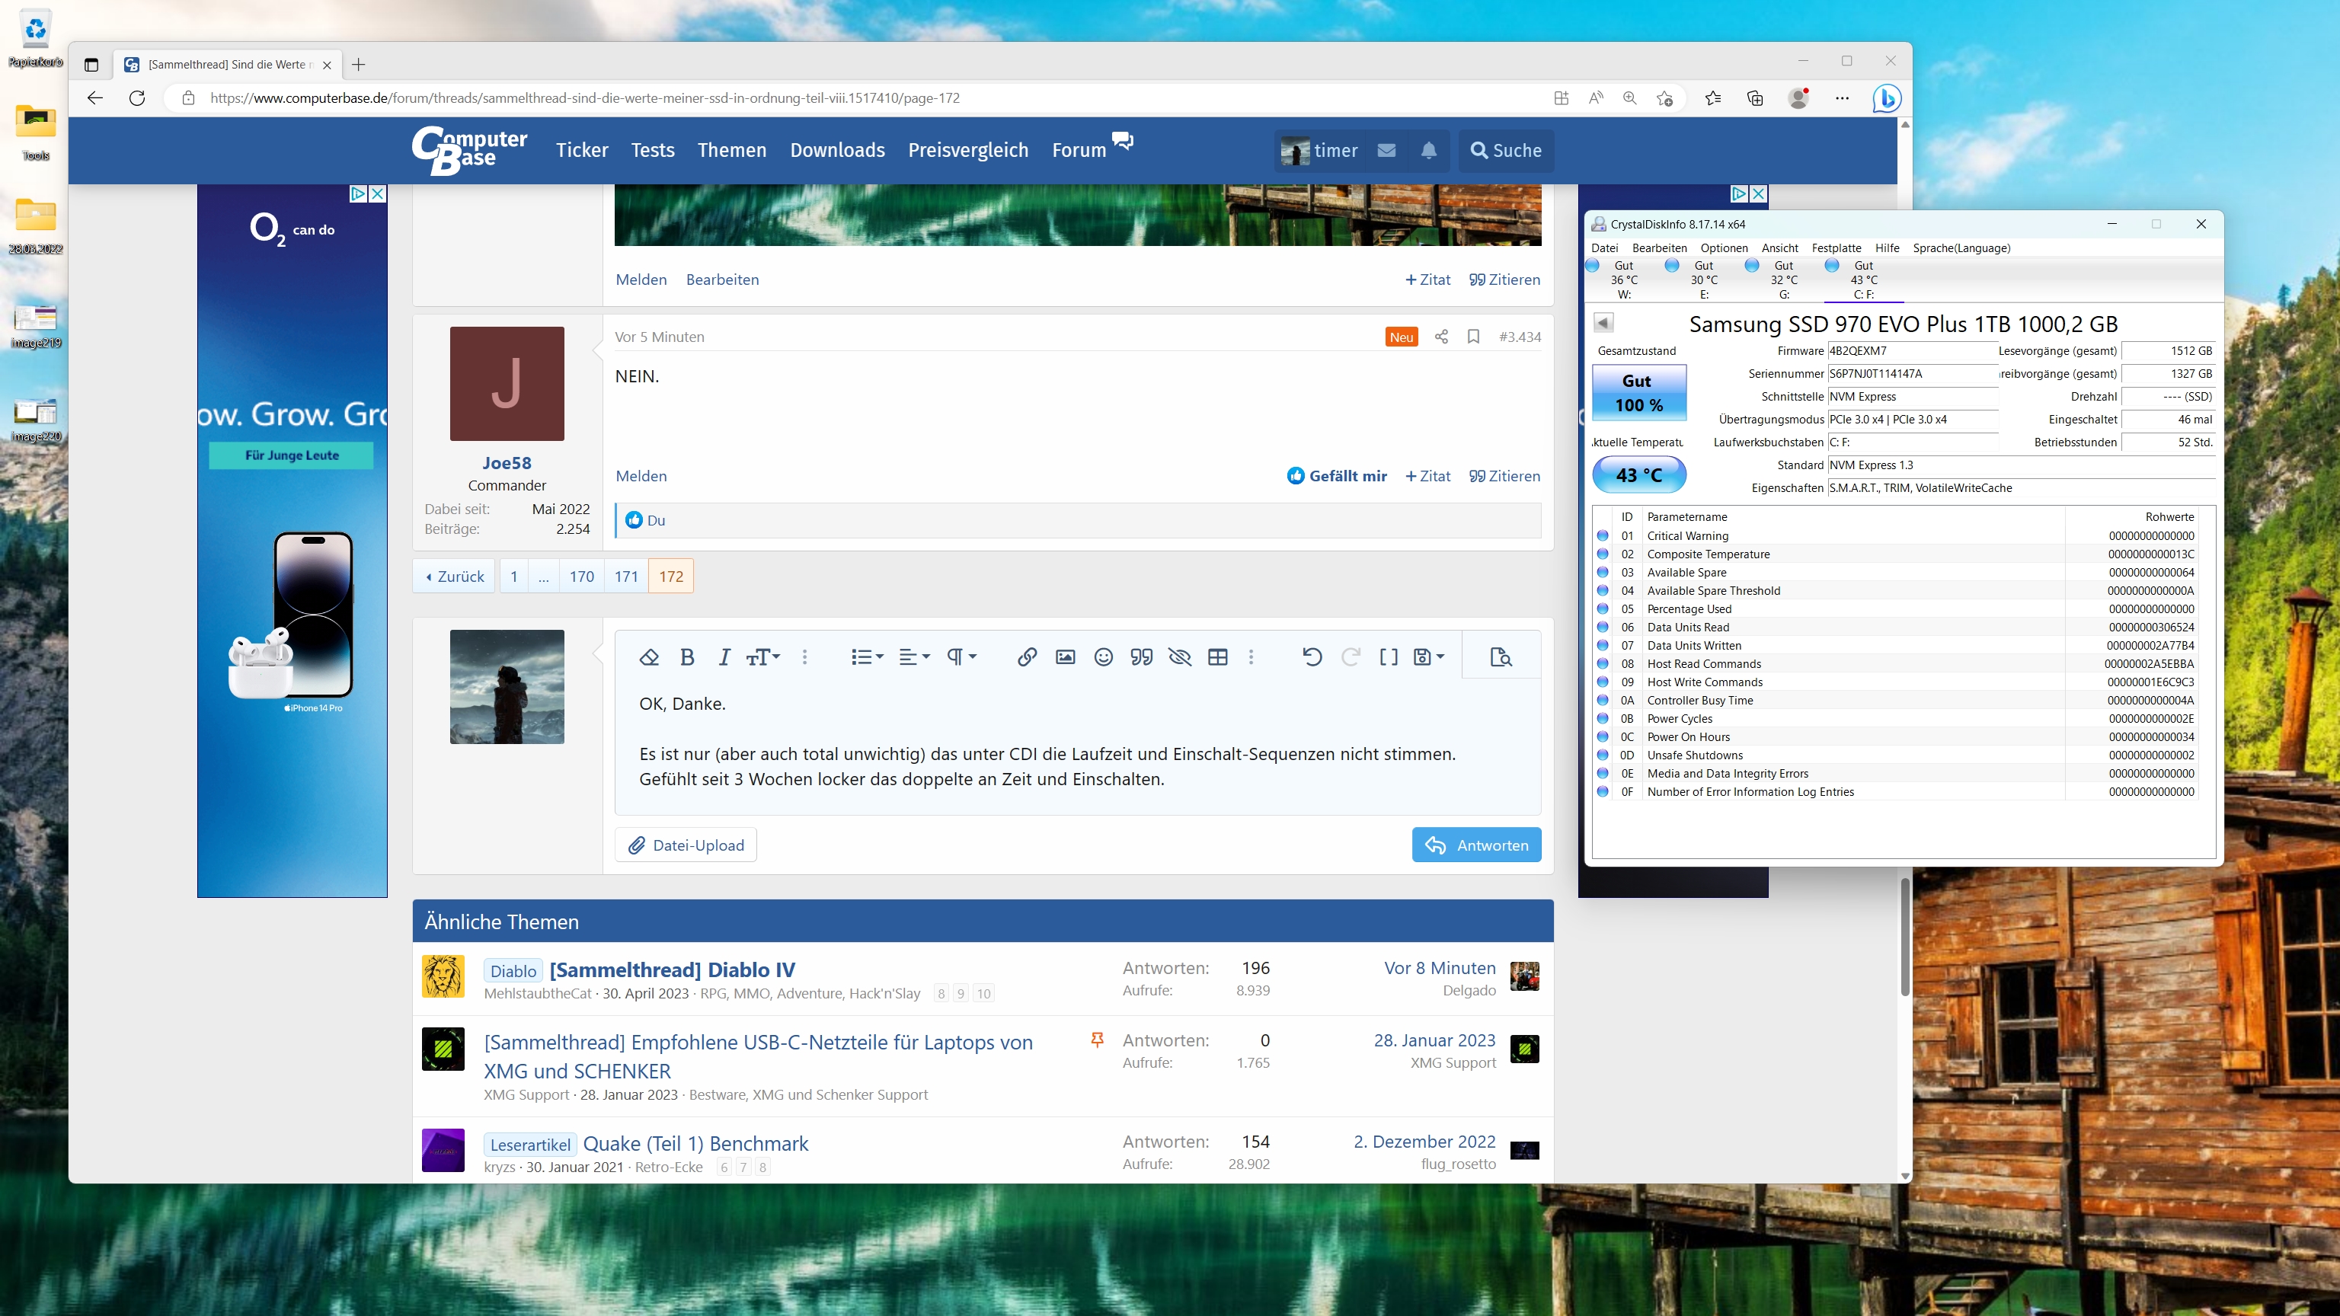Click the Antworten reply button
Viewport: 2340px width, 1316px height.
click(1476, 845)
